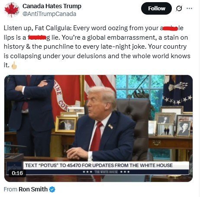Open the three-dot more options menu

click(189, 9)
